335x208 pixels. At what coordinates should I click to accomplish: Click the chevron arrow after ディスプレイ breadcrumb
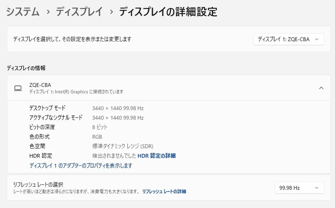click(111, 12)
